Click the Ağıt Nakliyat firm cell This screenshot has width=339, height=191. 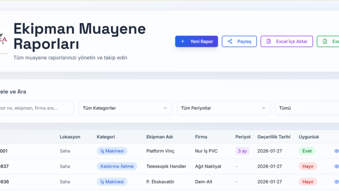click(208, 166)
